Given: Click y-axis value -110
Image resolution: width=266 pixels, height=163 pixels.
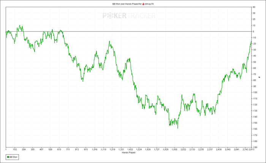Looking at the screenshot, I should tap(255, 98).
